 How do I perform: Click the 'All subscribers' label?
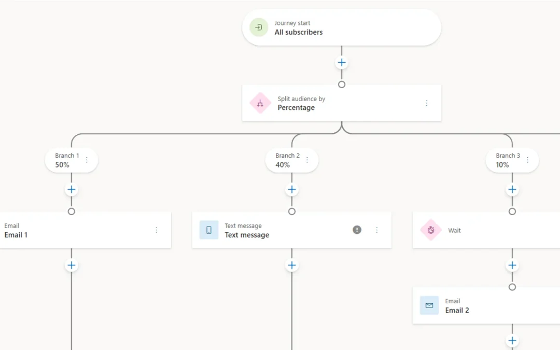[299, 32]
